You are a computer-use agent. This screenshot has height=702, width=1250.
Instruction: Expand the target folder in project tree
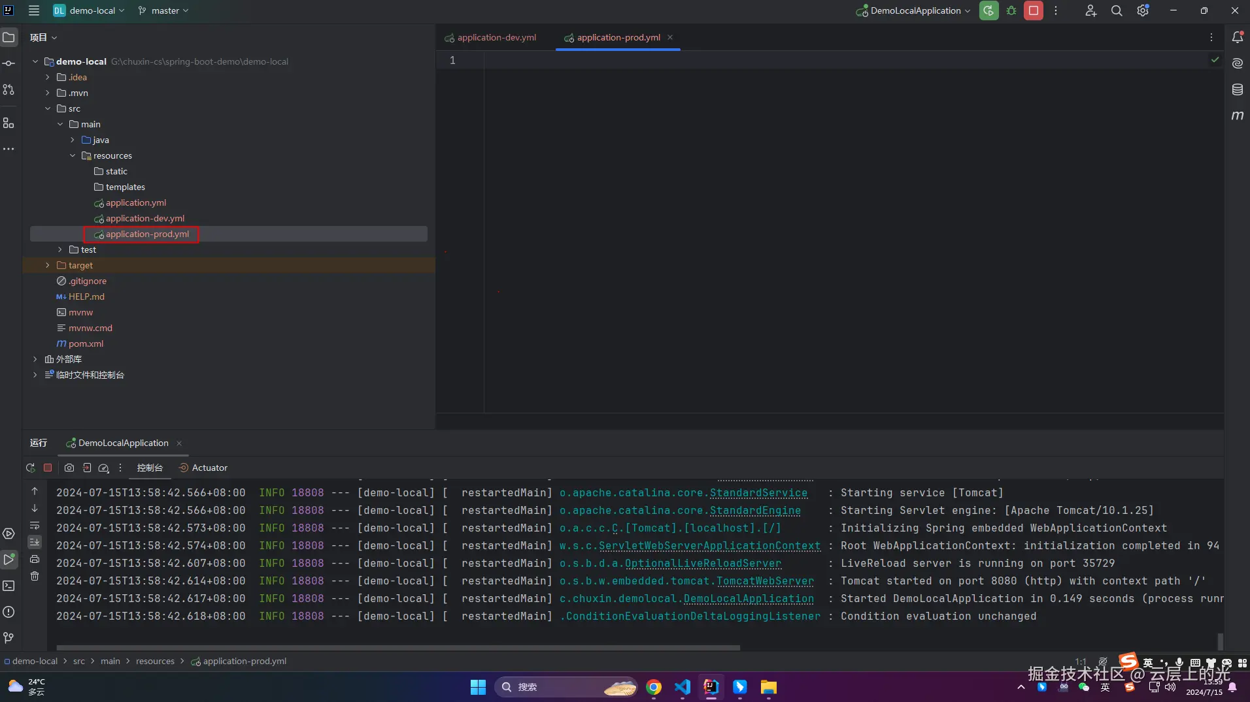click(48, 265)
